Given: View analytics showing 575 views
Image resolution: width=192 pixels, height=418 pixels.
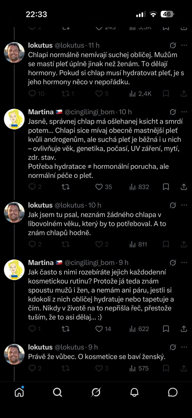Looking at the screenshot, I should click(x=139, y=368).
